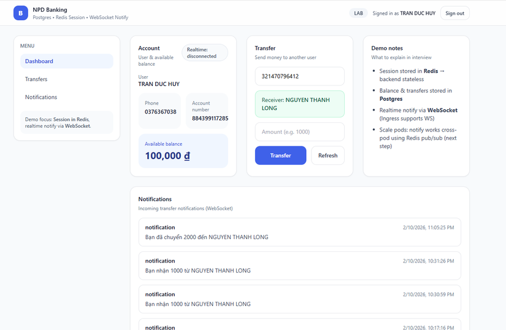The width and height of the screenshot is (506, 330).
Task: Hit the Refresh button
Action: pyautogui.click(x=328, y=155)
